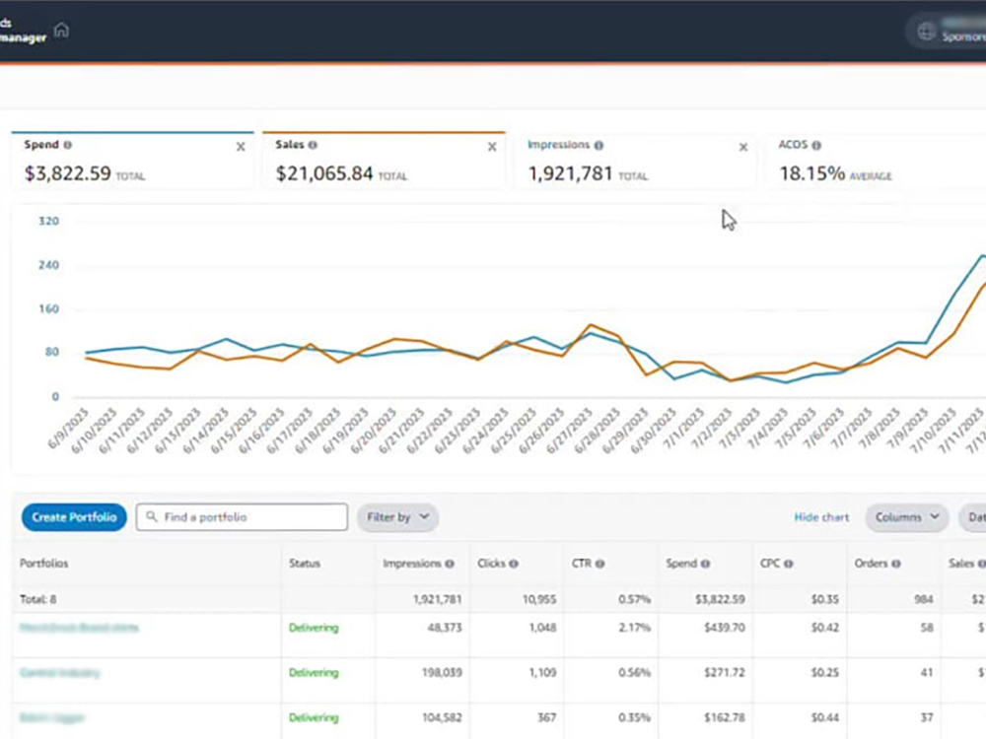The height and width of the screenshot is (739, 986).
Task: Click total spend $3,822.59 in table
Action: pyautogui.click(x=720, y=599)
